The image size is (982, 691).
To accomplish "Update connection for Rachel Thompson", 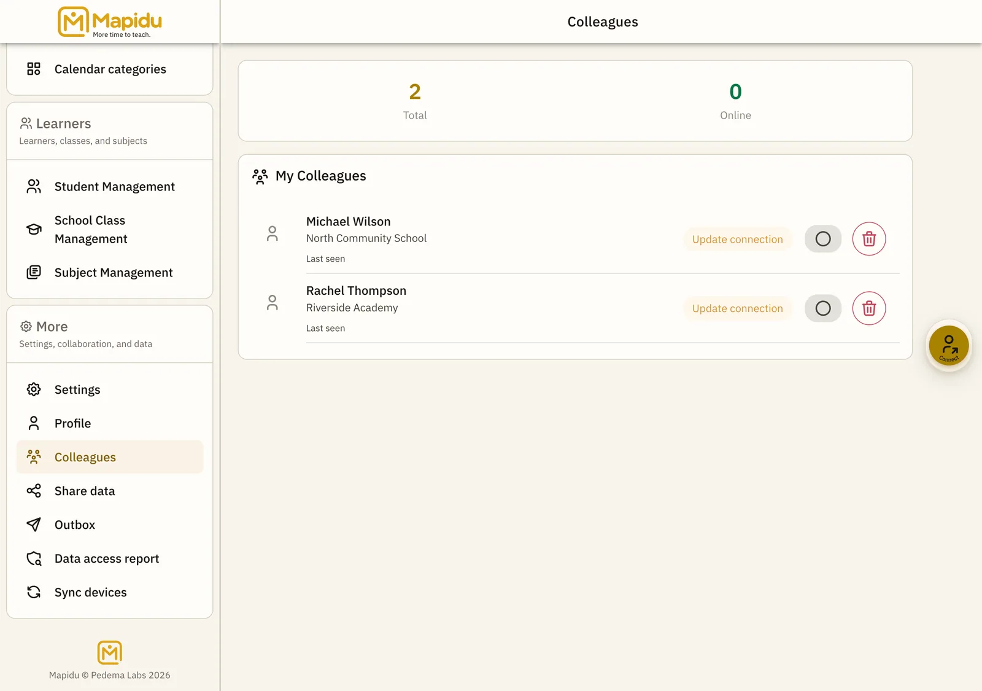I will 738,308.
